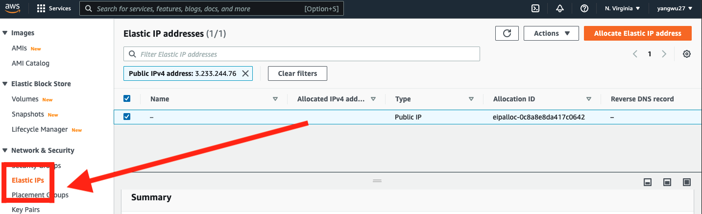The width and height of the screenshot is (702, 214).
Task: Click the refresh button for Elastic IPs
Action: [x=507, y=33]
